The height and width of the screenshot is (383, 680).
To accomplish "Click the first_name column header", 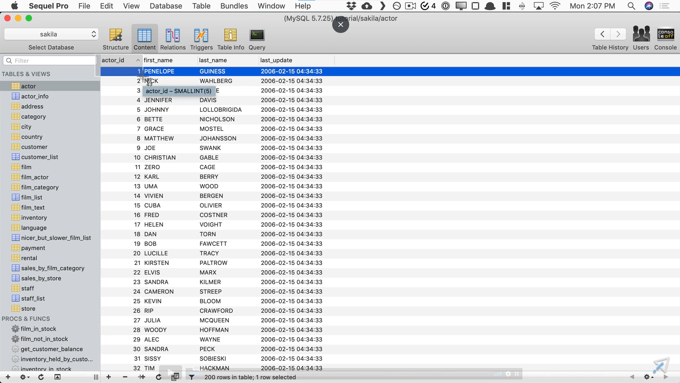I will click(170, 60).
